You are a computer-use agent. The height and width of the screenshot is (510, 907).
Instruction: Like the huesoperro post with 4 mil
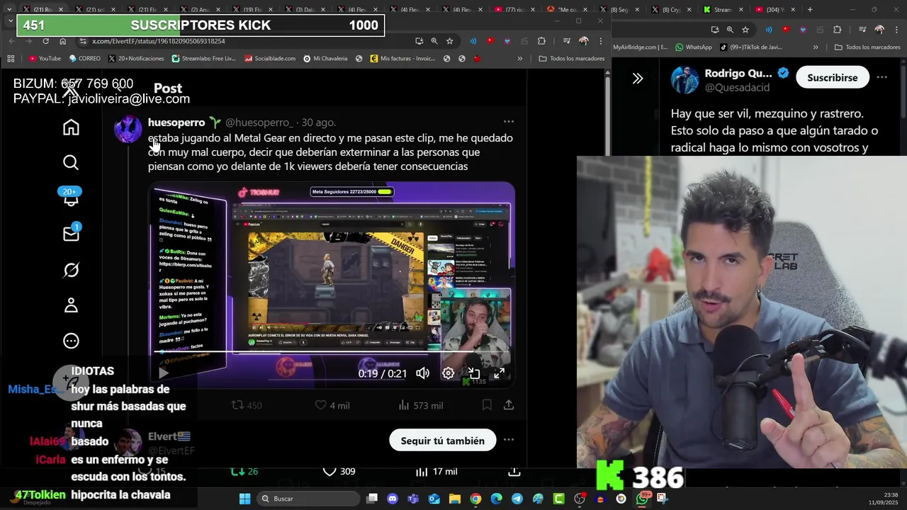click(x=320, y=405)
